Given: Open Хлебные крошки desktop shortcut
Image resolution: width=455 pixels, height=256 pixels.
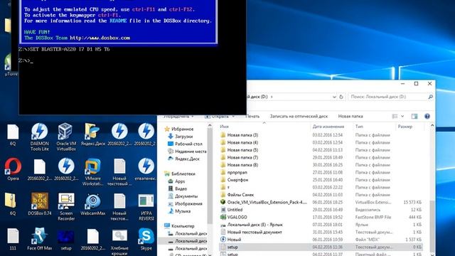Looking at the screenshot, I should [119, 242].
